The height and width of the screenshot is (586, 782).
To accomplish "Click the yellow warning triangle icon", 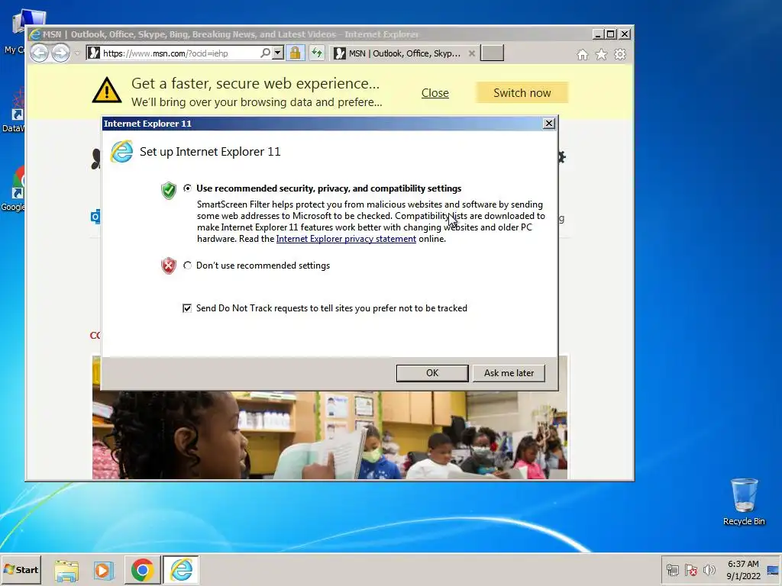I will tap(107, 91).
